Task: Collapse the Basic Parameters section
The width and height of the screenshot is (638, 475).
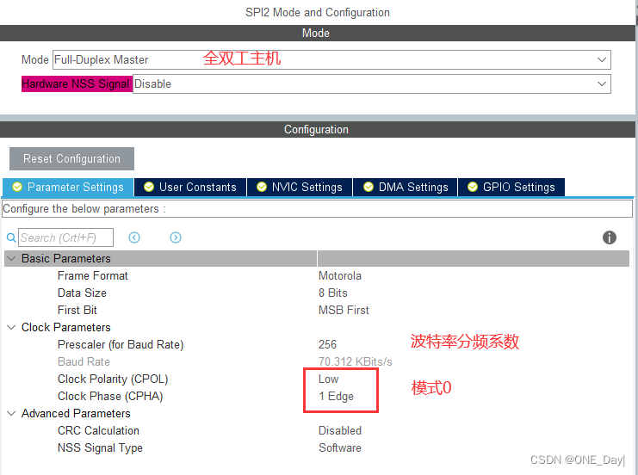Action: [x=11, y=259]
